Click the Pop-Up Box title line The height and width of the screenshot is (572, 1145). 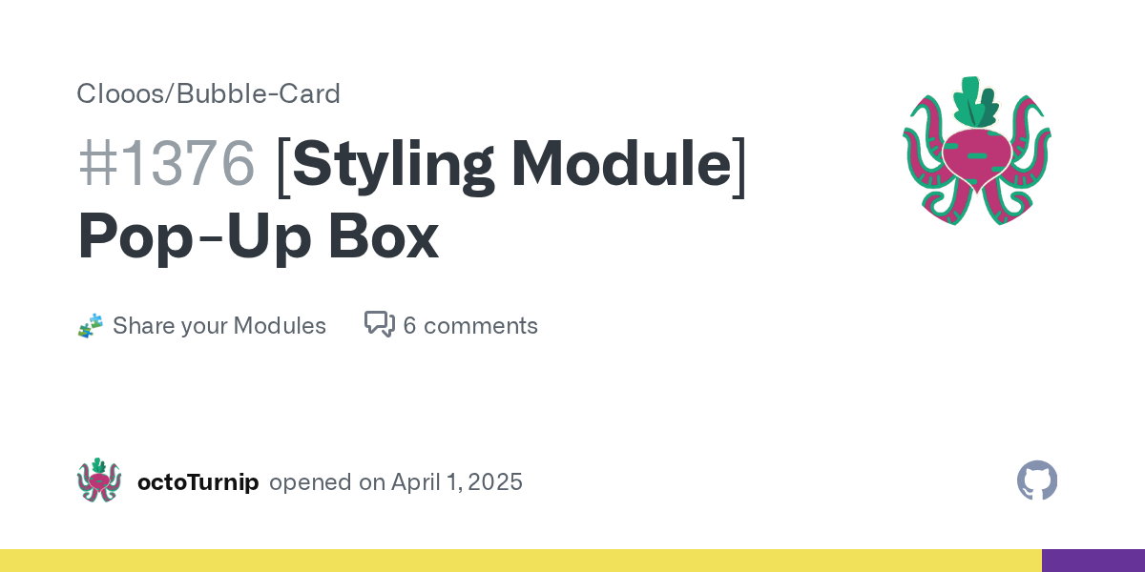(x=259, y=236)
